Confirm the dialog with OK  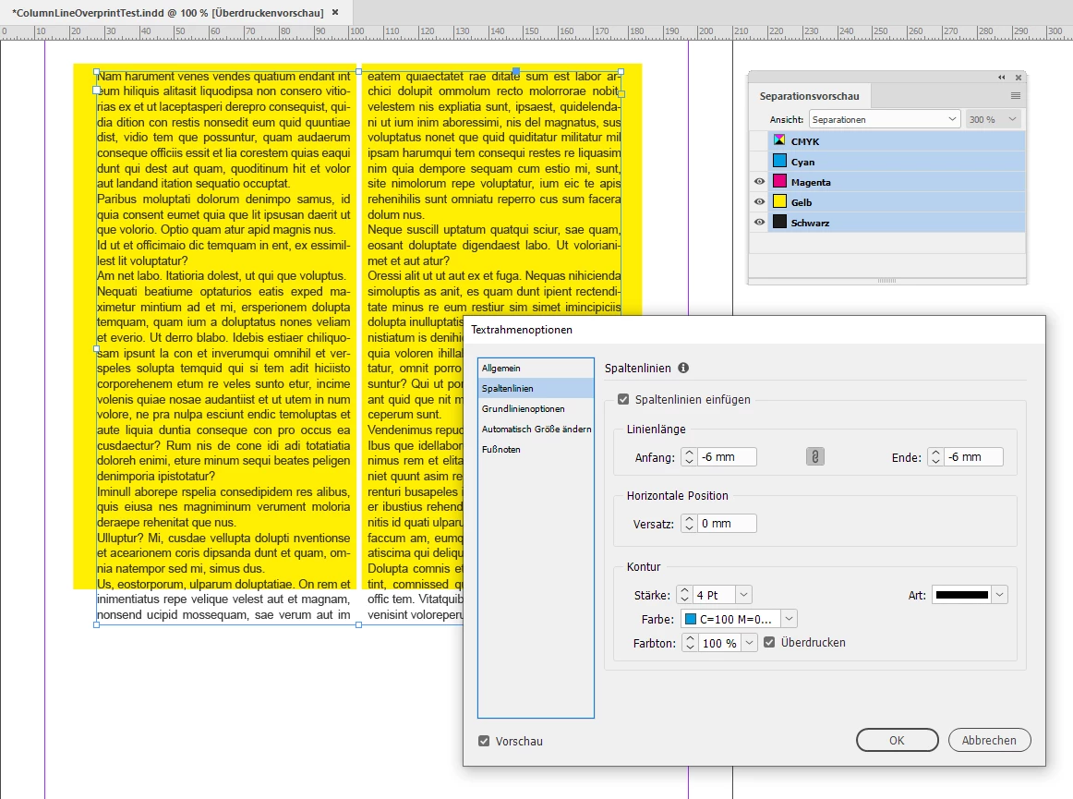(x=897, y=740)
